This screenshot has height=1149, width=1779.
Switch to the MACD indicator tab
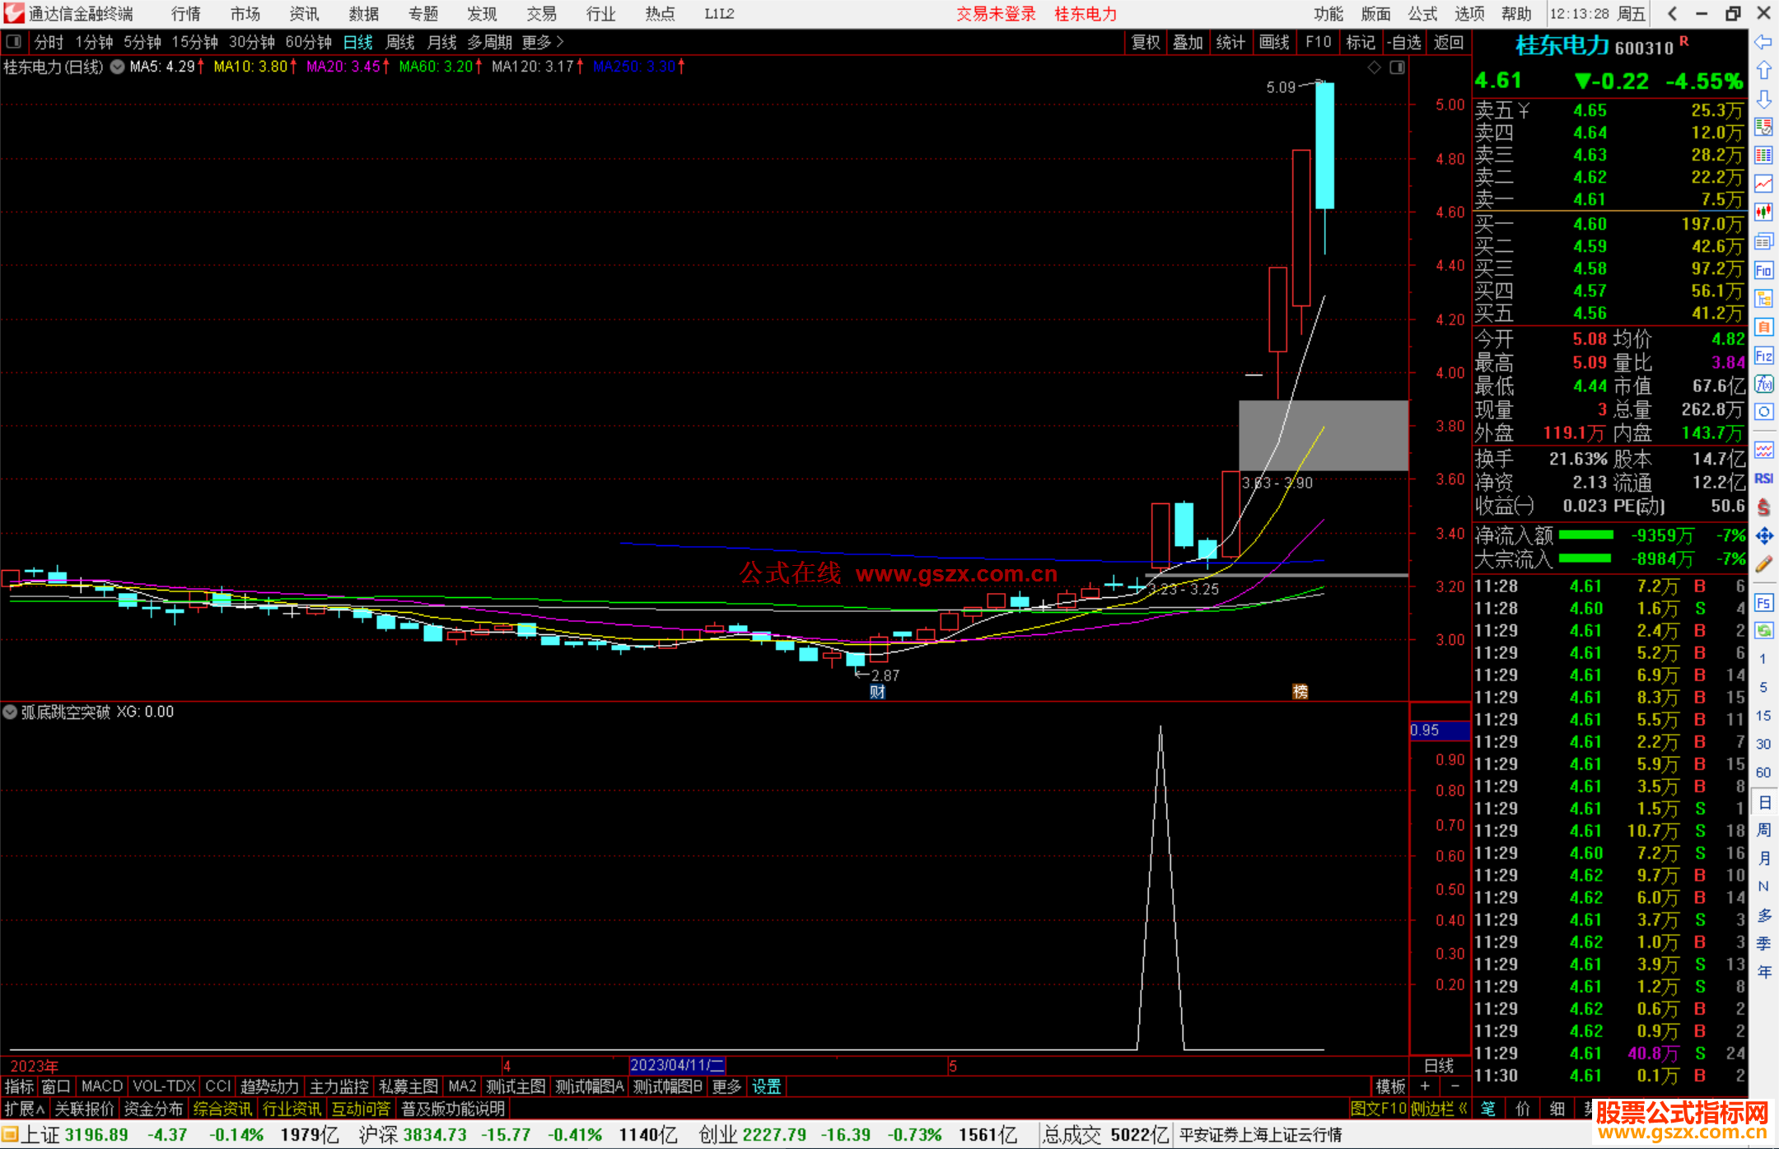[102, 1086]
